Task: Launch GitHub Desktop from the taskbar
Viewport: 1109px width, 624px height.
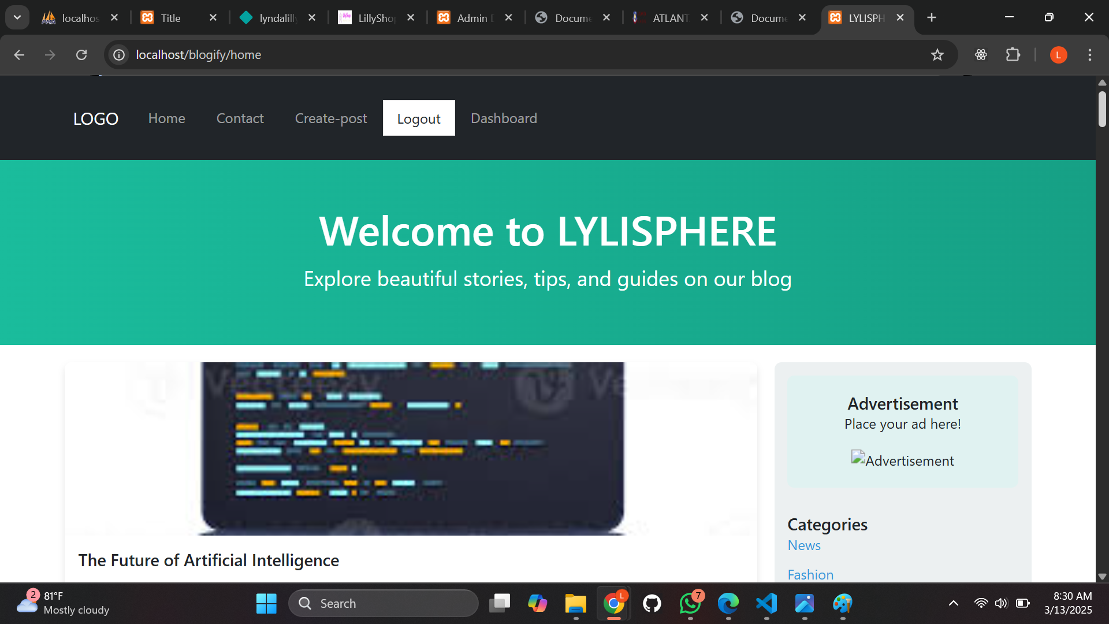Action: click(x=652, y=603)
